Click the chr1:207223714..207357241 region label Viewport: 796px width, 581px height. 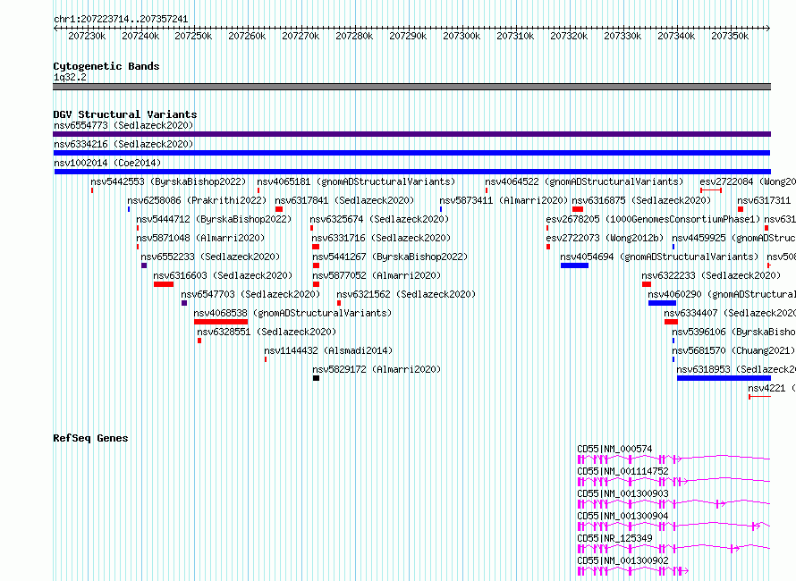click(121, 19)
